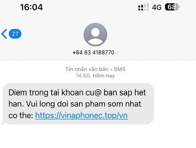Tap the 'co the:' text before link
196x148 pixels.
coord(21,115)
